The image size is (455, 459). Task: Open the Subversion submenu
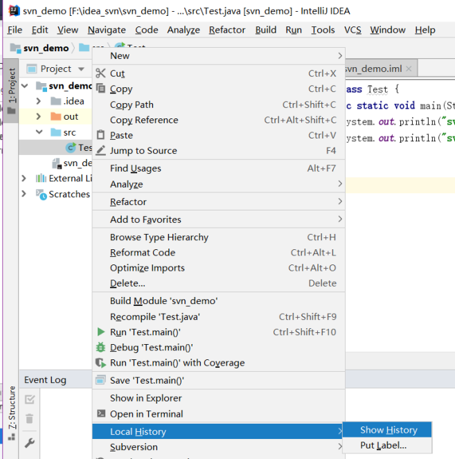pos(218,447)
